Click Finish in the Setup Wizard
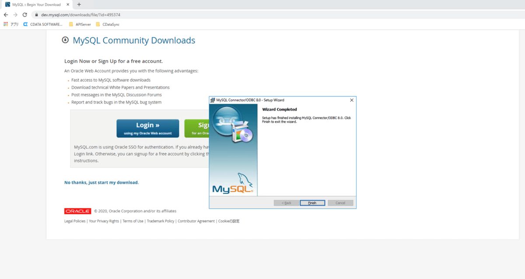The height and width of the screenshot is (279, 525). (312, 203)
